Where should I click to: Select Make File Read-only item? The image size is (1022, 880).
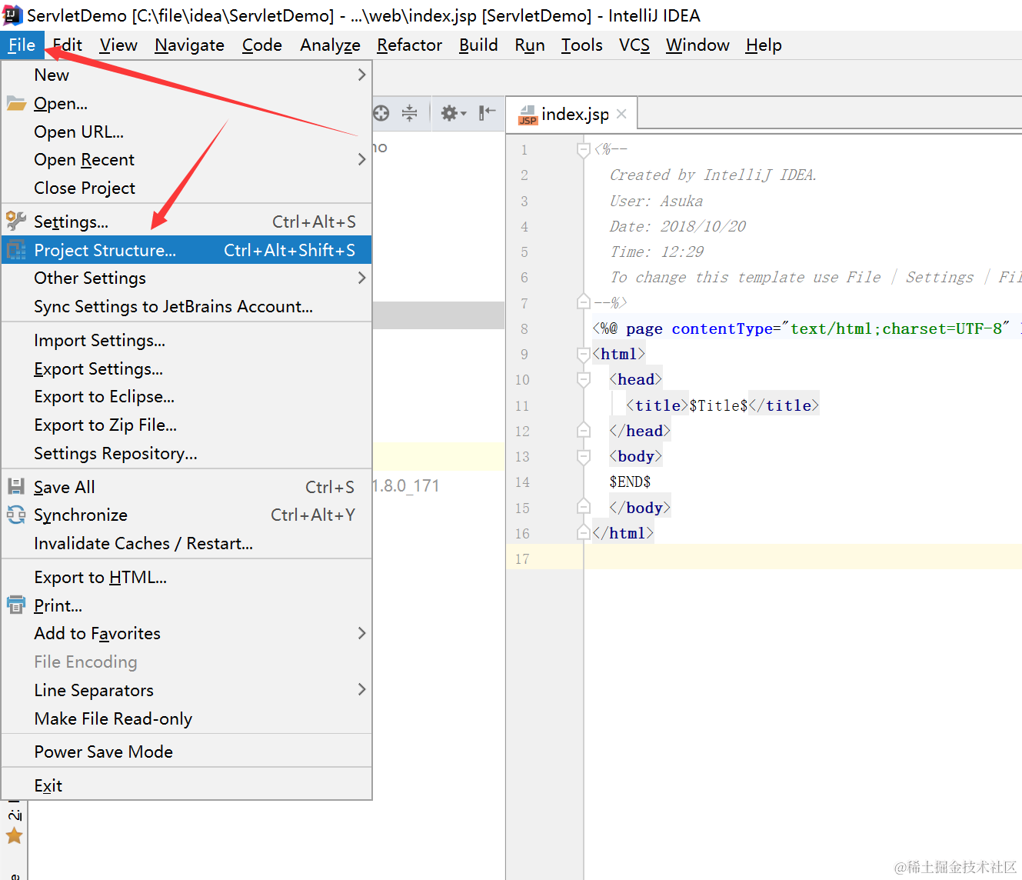187,718
